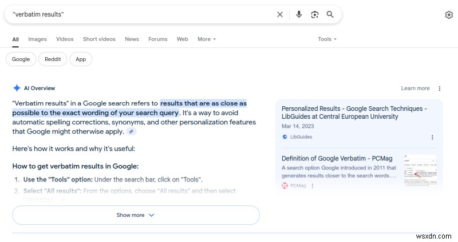Image resolution: width=458 pixels, height=242 pixels.
Task: Start voice search with microphone icon
Action: (299, 14)
